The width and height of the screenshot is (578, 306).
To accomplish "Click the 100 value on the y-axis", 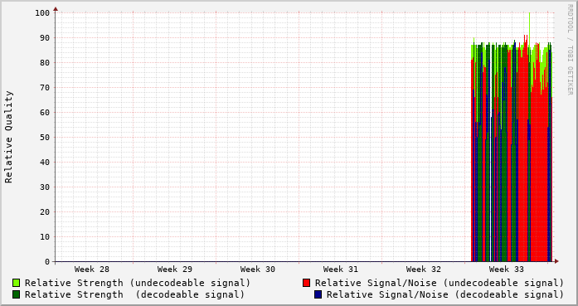I will pos(42,13).
